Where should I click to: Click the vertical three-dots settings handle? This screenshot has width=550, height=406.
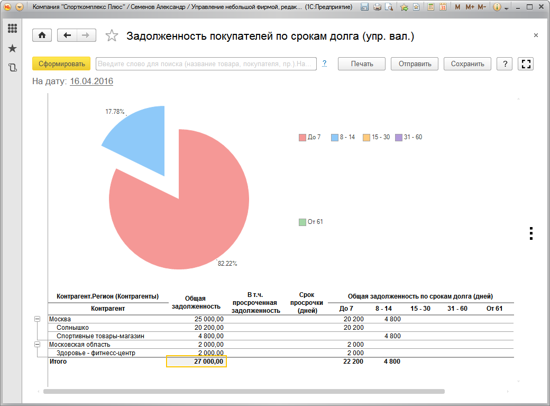(x=531, y=233)
